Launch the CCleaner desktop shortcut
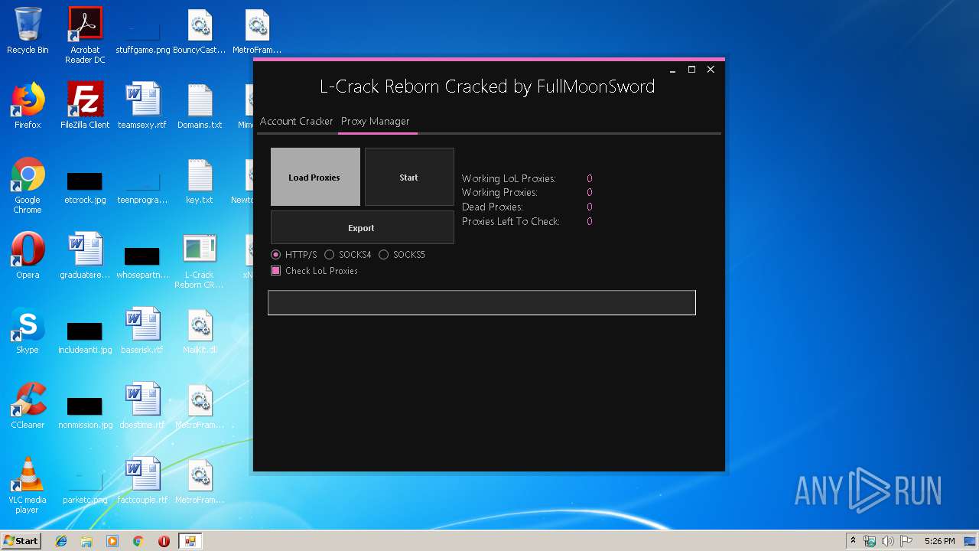Viewport: 979px width, 551px height. [28, 406]
